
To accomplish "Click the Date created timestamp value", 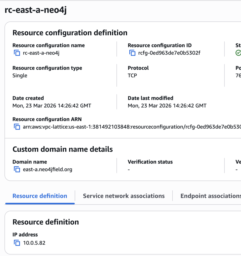I will [52, 106].
